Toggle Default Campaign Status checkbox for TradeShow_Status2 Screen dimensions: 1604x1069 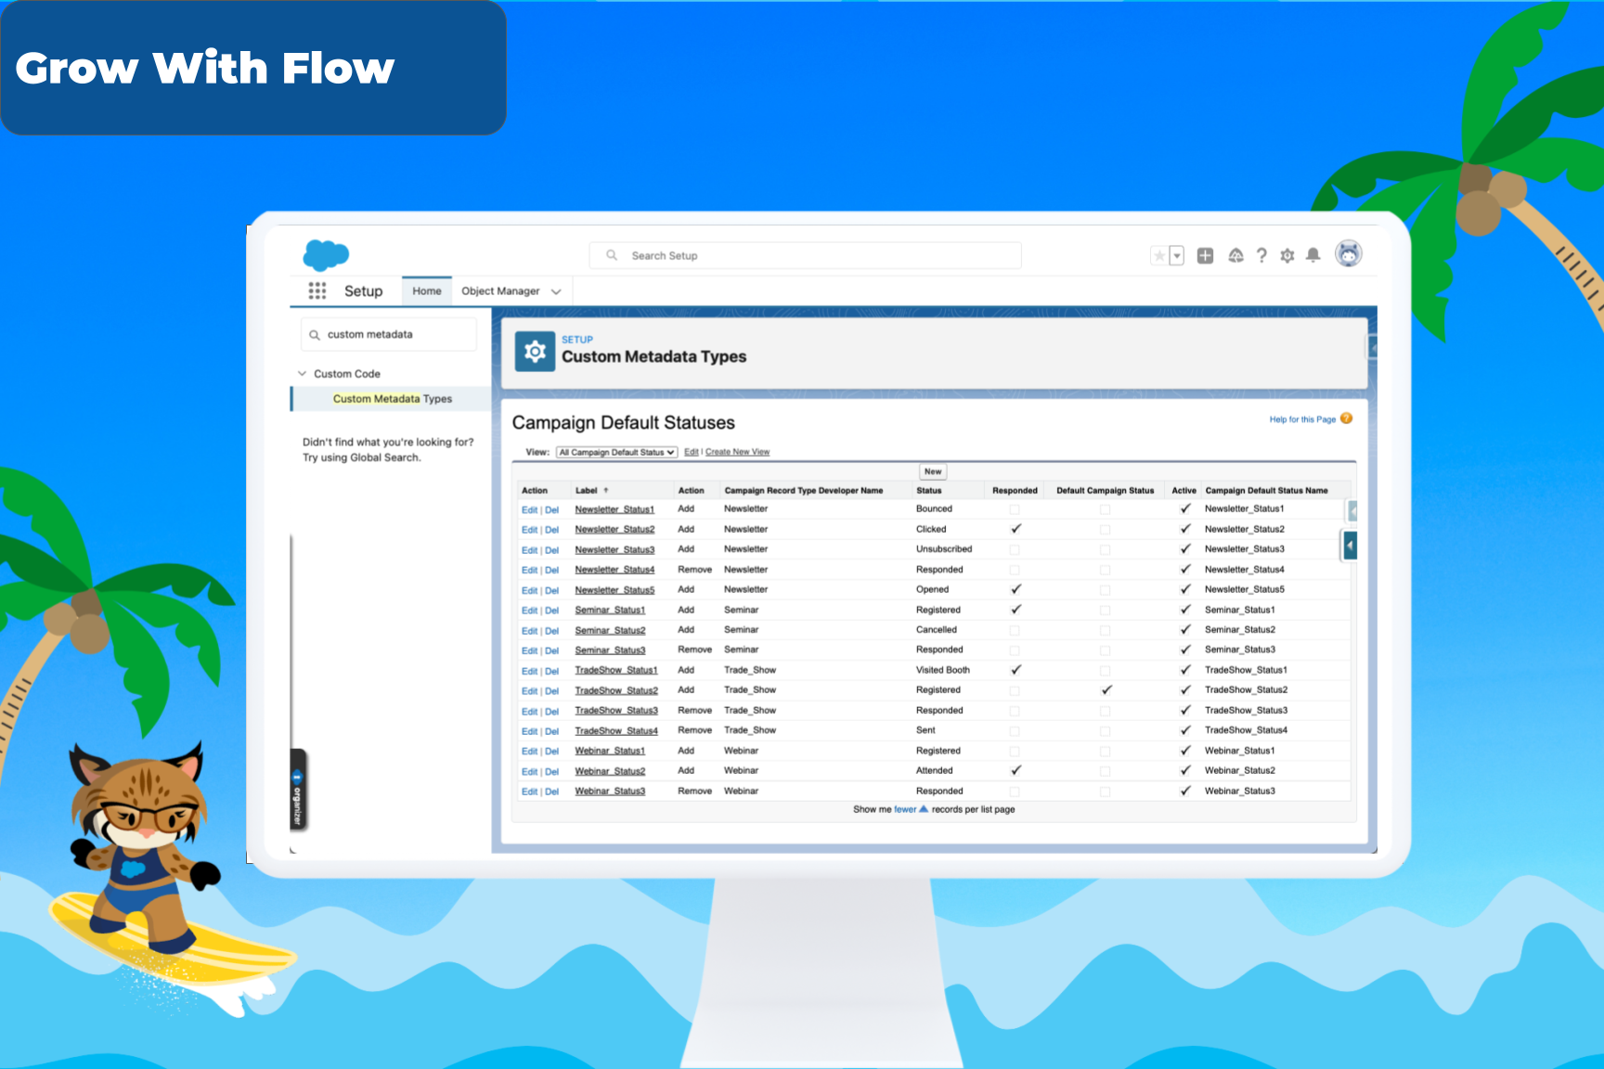tap(1106, 690)
